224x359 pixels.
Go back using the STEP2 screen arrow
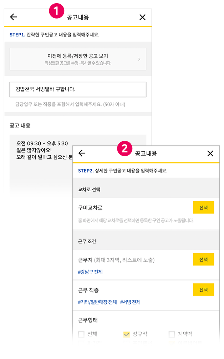(x=82, y=153)
